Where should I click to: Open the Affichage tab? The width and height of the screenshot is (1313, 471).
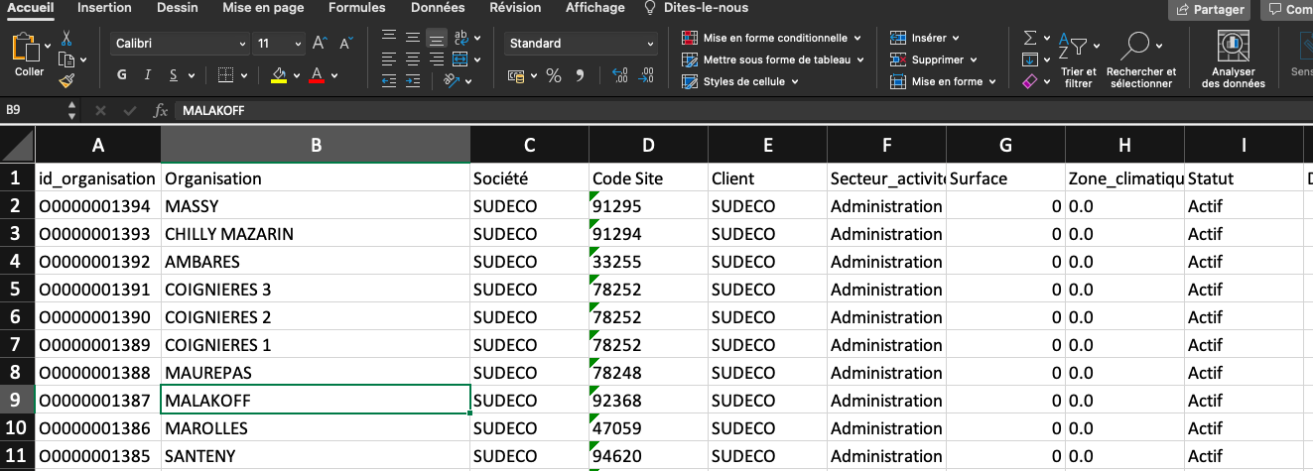click(x=595, y=8)
